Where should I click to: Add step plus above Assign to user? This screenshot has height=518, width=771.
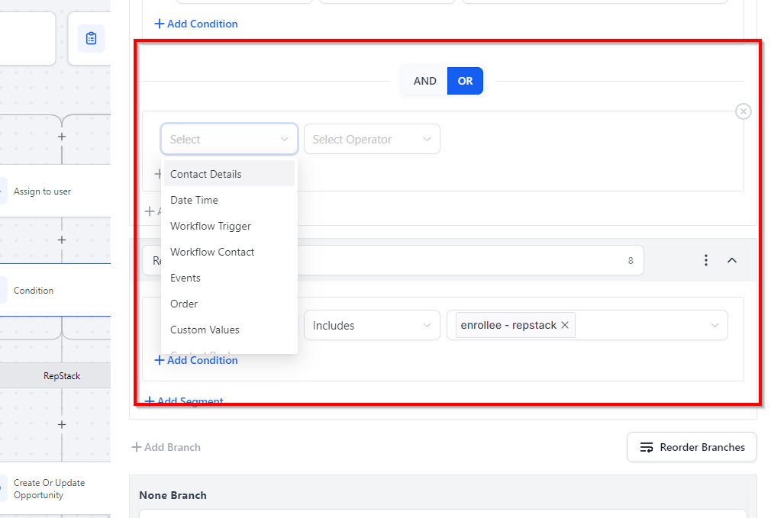click(62, 137)
